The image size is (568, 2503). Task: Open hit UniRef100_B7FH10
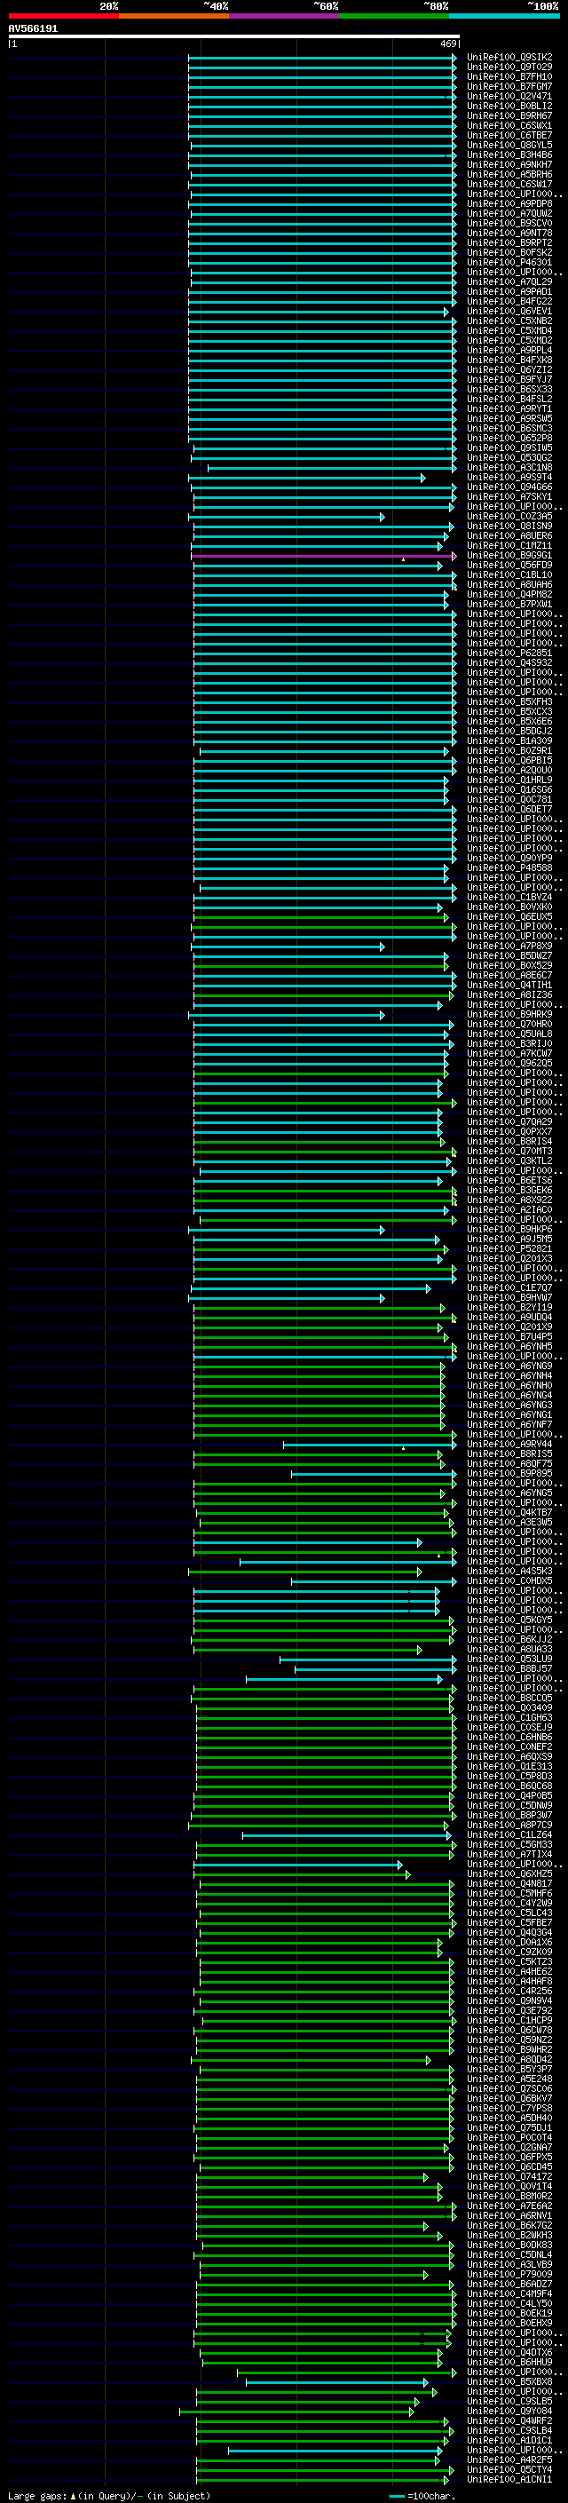click(x=509, y=76)
